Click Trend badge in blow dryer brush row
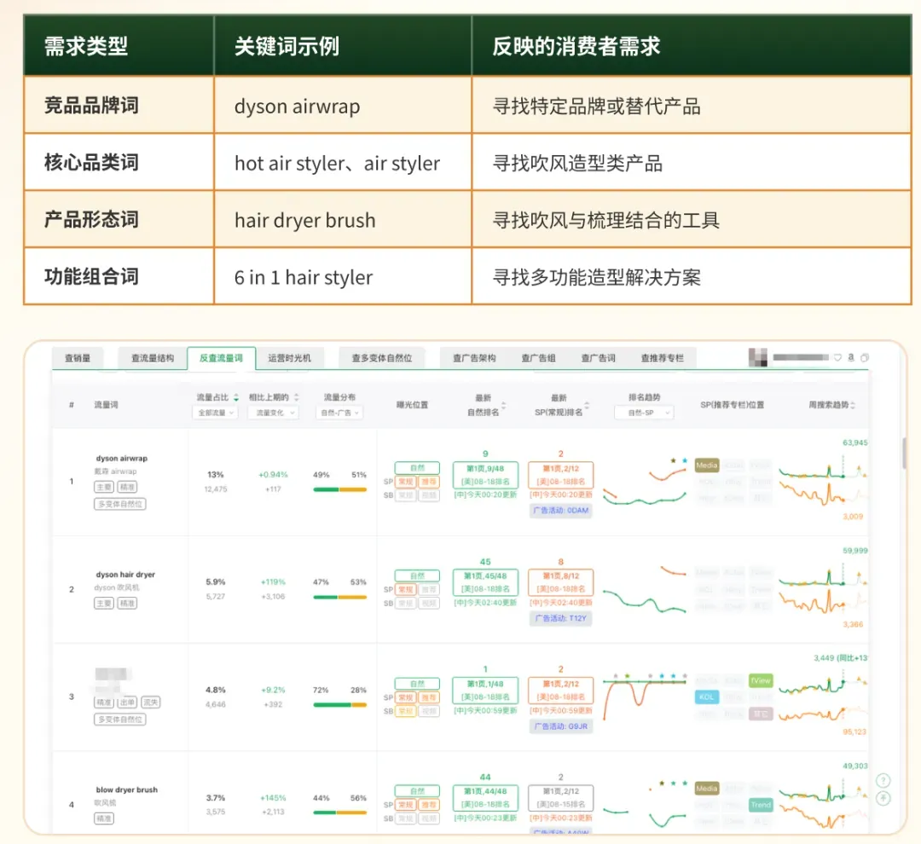Viewport: 921px width, 844px height. click(761, 806)
